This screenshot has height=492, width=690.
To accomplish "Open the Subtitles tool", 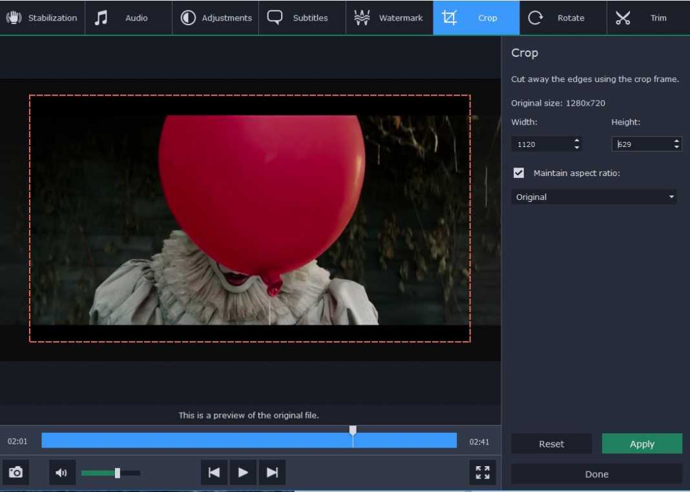I will pos(302,17).
